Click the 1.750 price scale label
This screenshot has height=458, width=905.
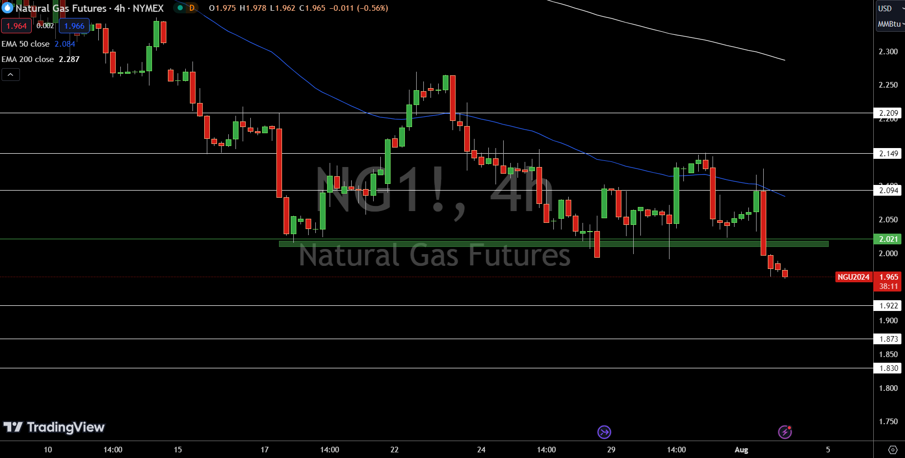point(888,422)
